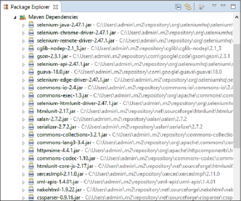Minimize the Package Explorer view
This screenshot has width=241, height=201.
223,6
